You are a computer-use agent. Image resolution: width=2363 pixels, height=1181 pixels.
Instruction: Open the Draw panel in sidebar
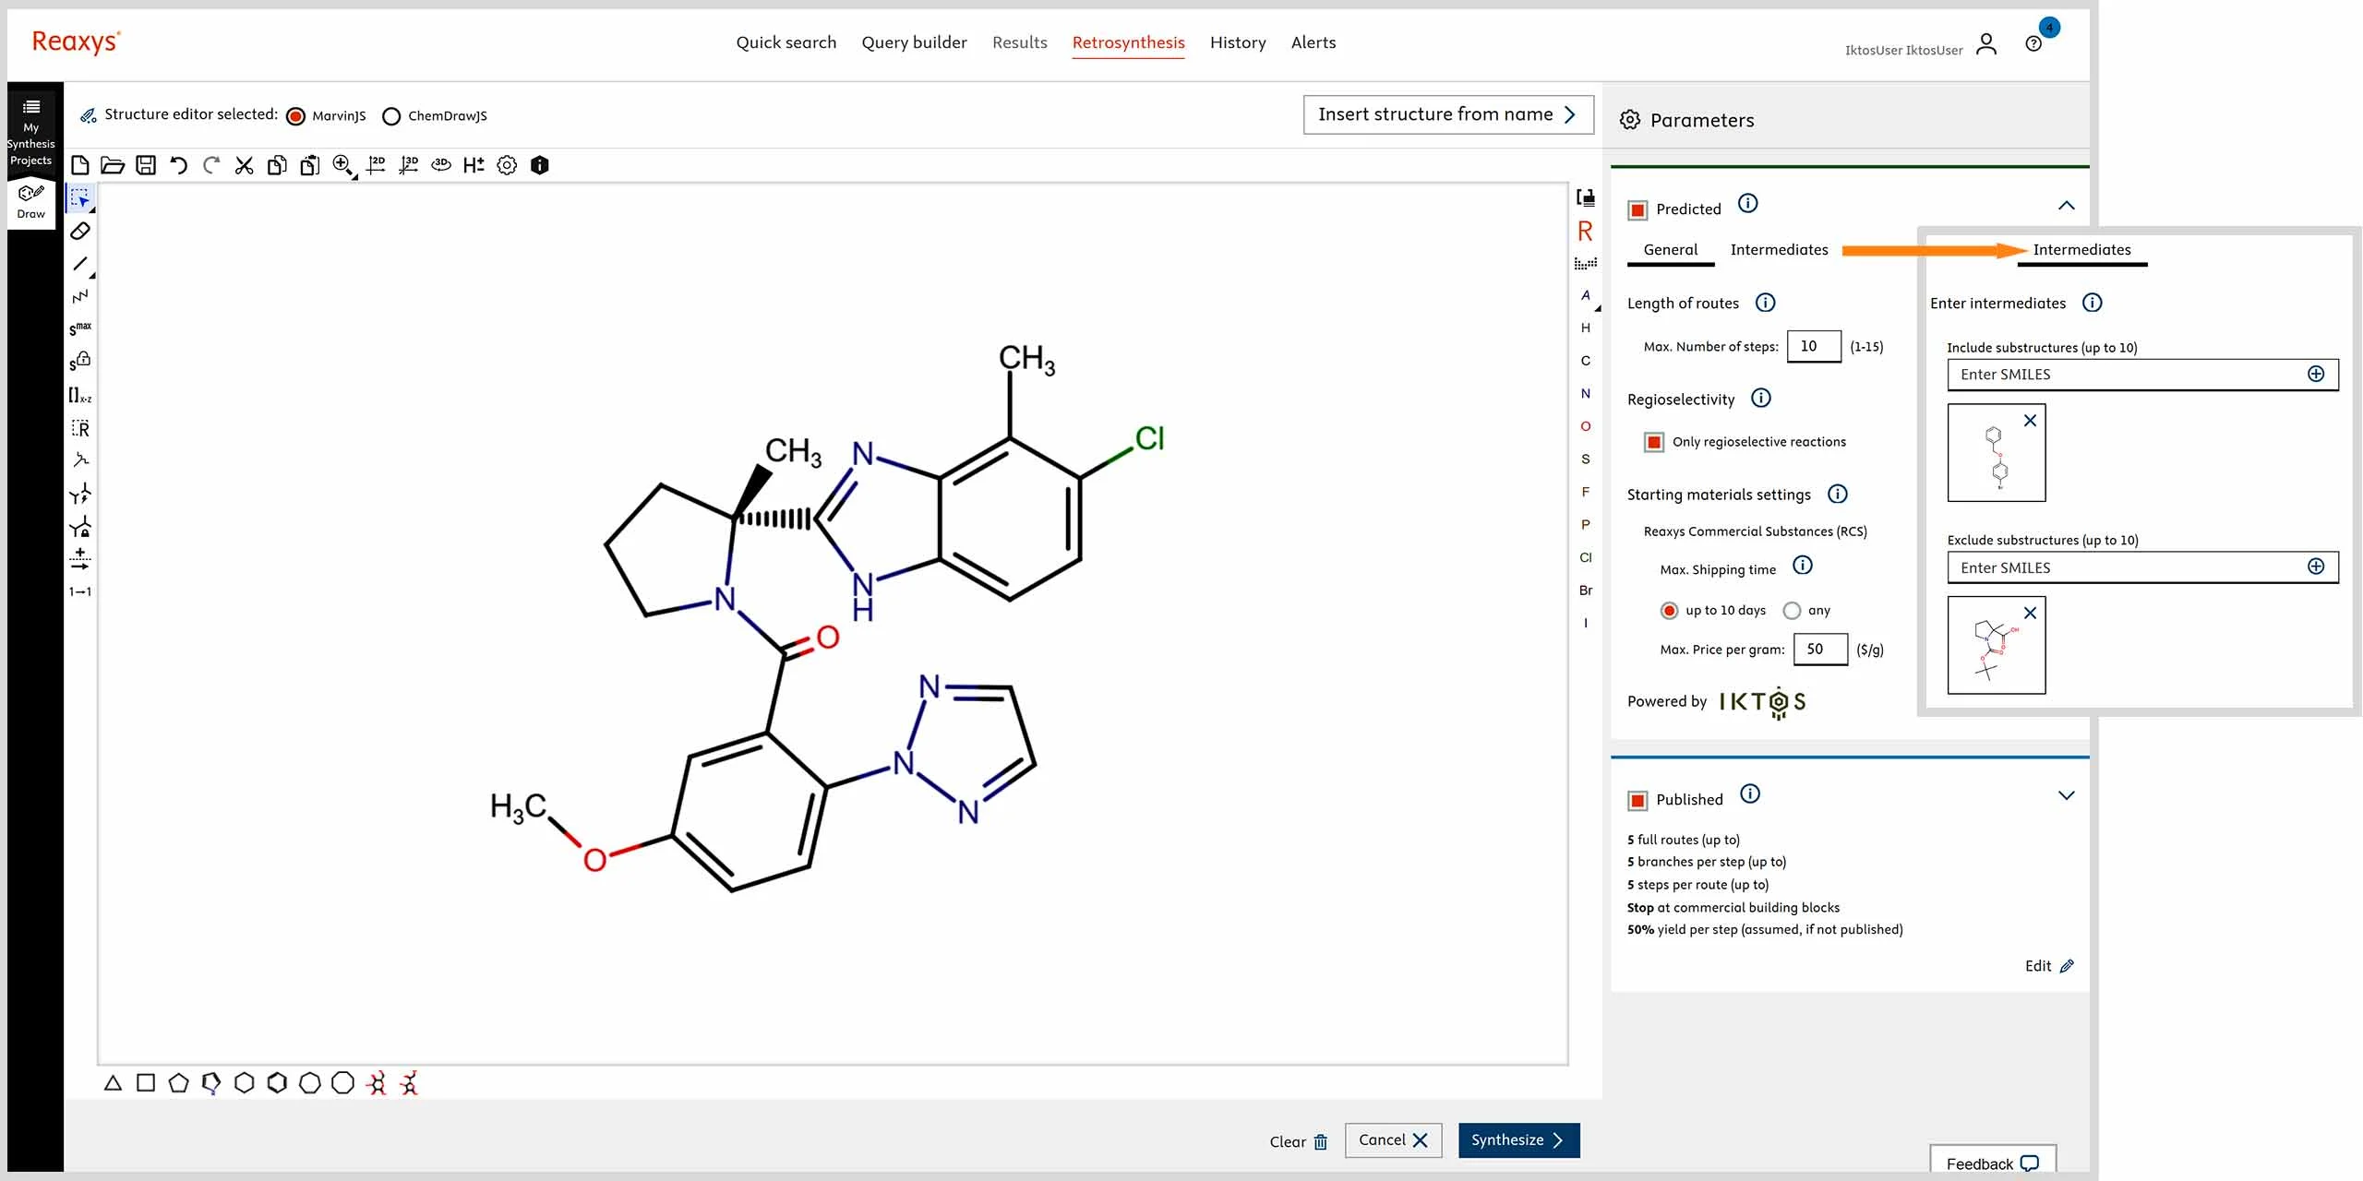click(x=30, y=202)
